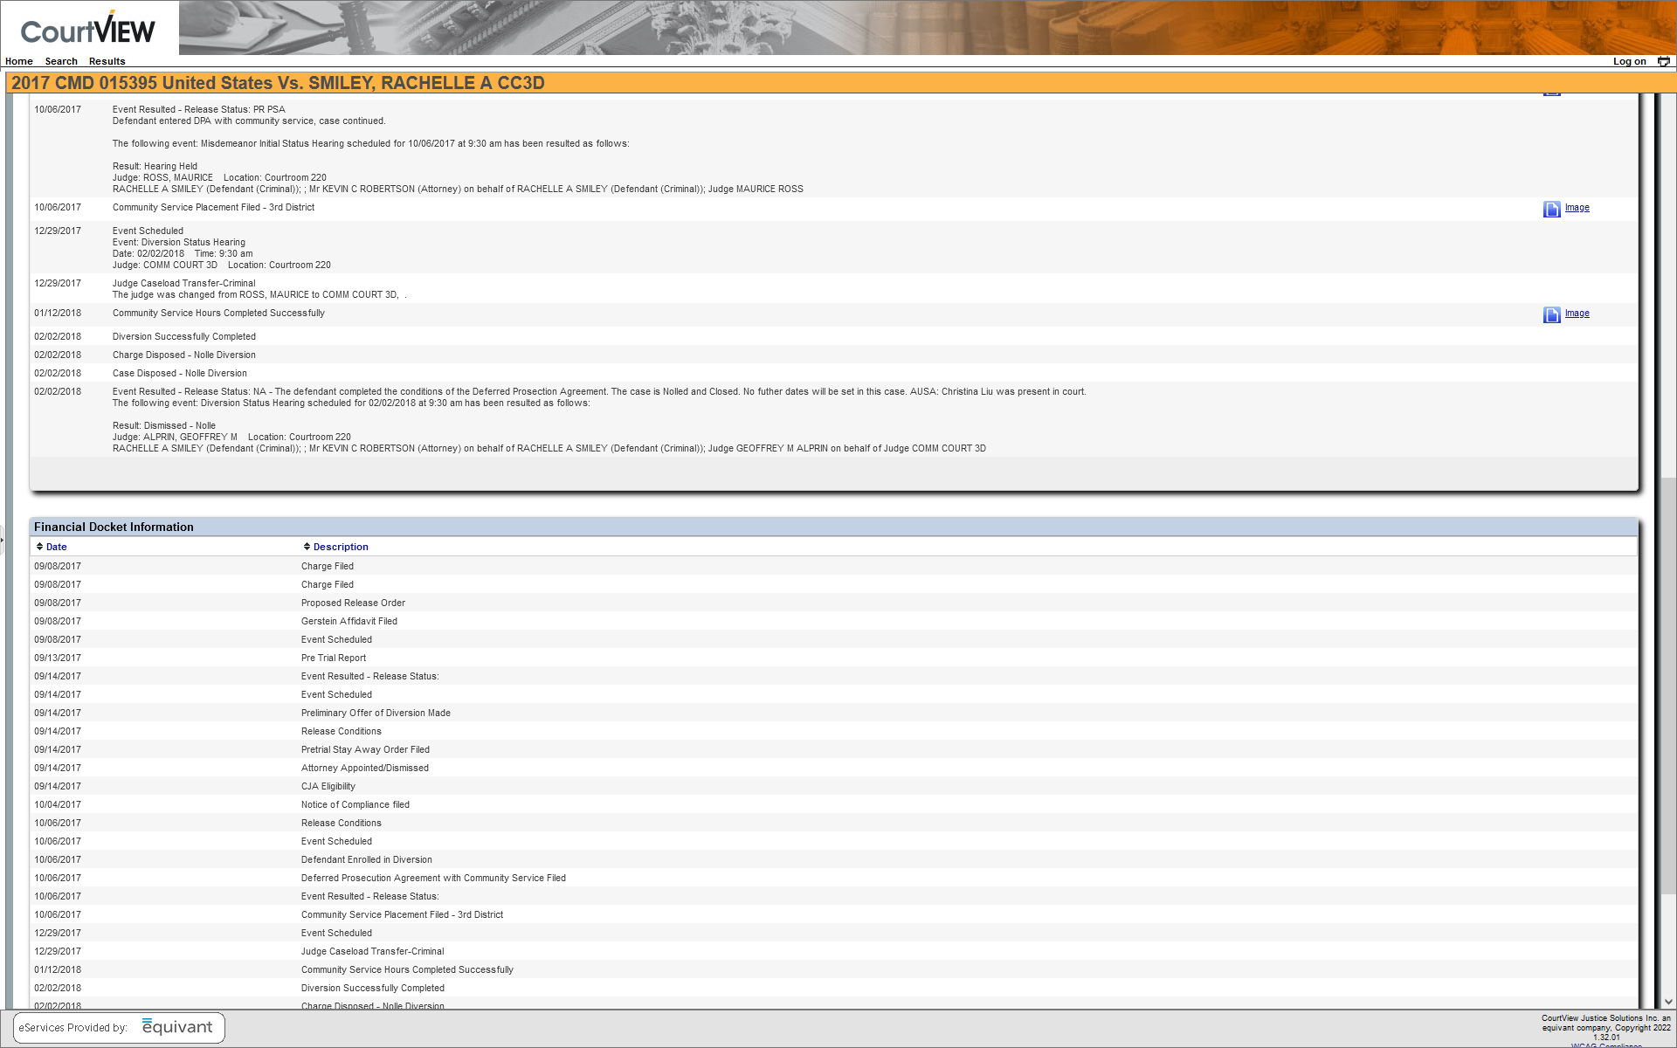Click the 09/13/2017 date cell
Viewport: 1677px width, 1048px height.
pos(58,658)
